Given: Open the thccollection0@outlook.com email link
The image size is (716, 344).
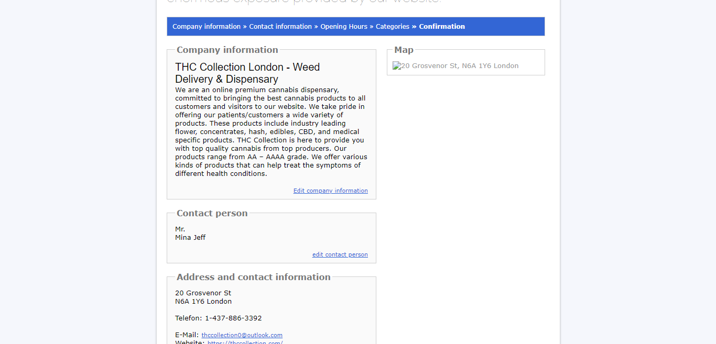Looking at the screenshot, I should (242, 335).
